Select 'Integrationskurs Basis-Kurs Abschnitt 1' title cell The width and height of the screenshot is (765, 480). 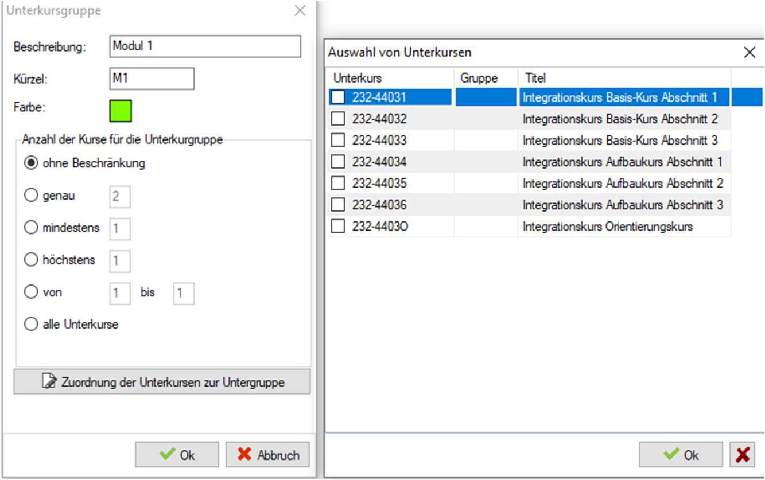coord(624,97)
